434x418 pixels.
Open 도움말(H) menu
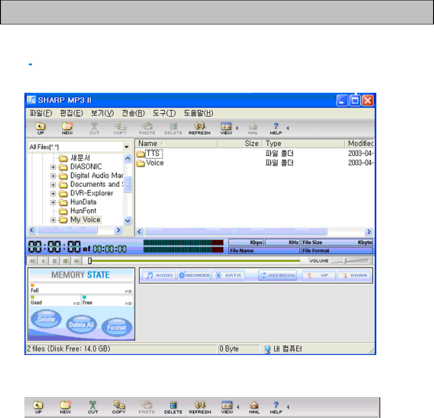pyautogui.click(x=198, y=113)
